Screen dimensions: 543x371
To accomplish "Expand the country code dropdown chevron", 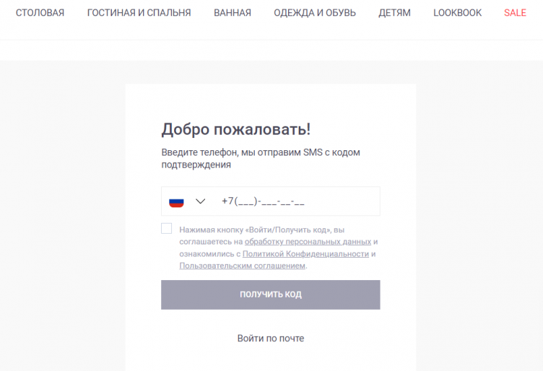I will click(201, 201).
